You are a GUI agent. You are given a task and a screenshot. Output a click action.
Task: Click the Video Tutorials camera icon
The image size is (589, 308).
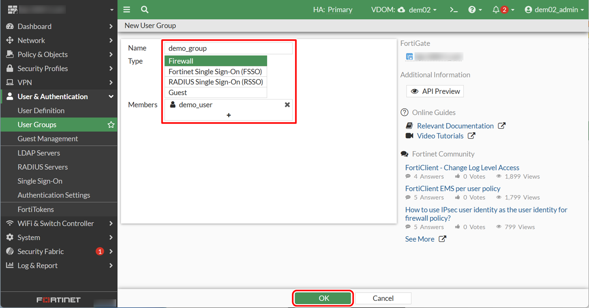pyautogui.click(x=409, y=136)
